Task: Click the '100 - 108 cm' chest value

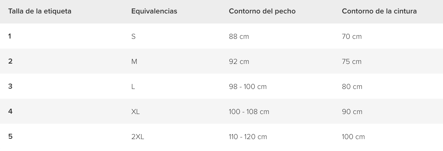Action: click(249, 112)
